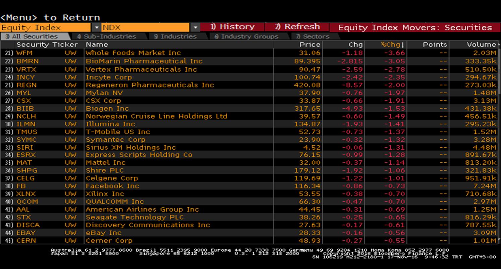Click American Airlines Group Inc name
This screenshot has height=269, width=501.
tap(142, 209)
